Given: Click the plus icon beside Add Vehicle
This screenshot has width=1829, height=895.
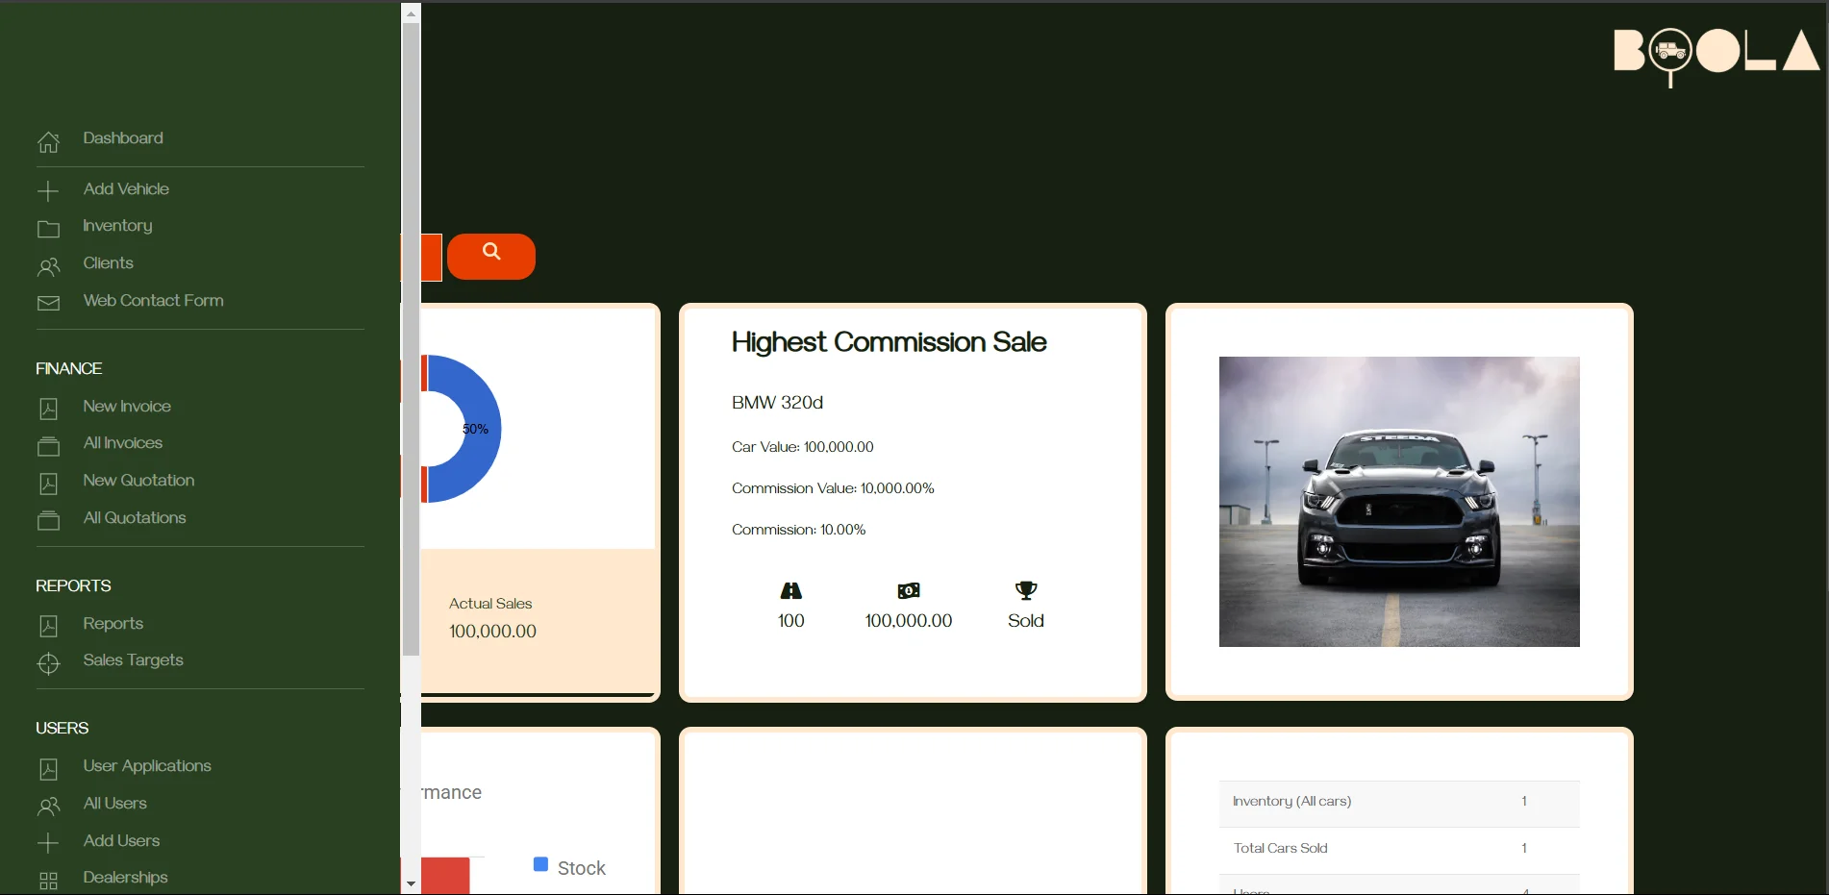Looking at the screenshot, I should 48,191.
